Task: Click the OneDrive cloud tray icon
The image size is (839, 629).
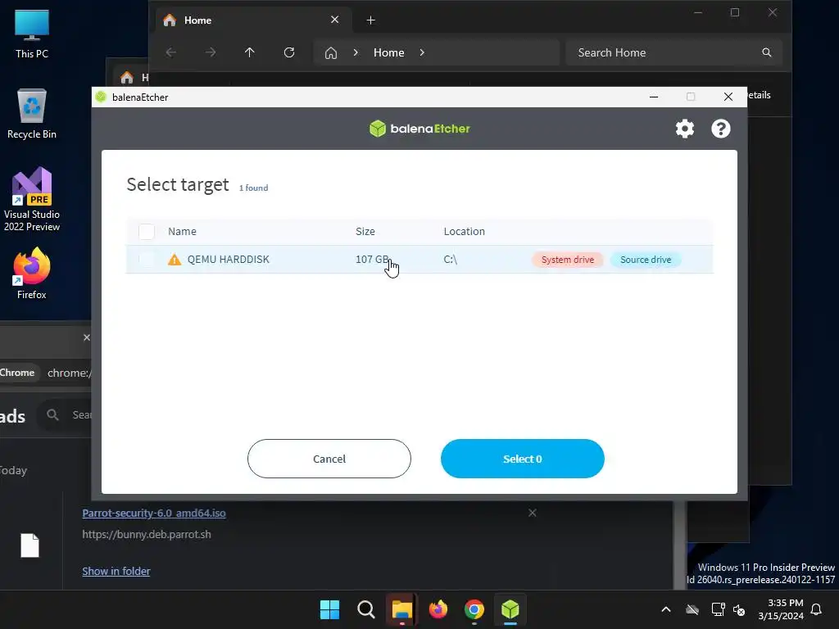Action: pyautogui.click(x=692, y=609)
